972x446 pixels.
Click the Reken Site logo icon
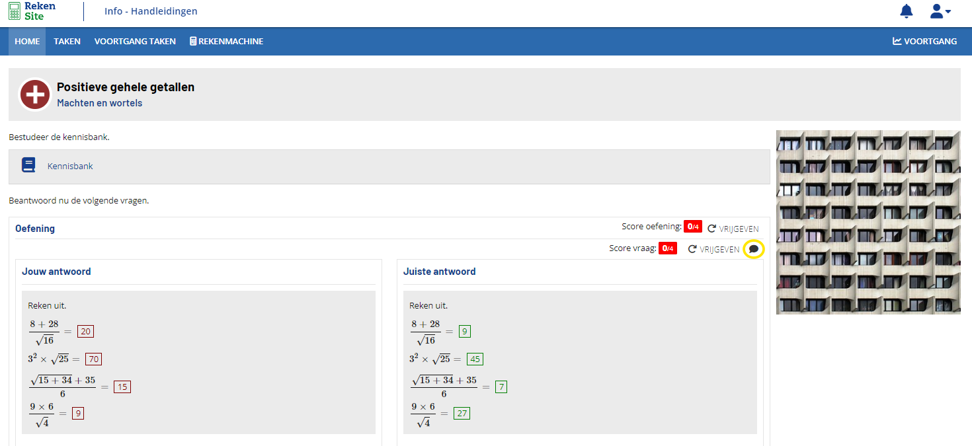[x=15, y=11]
